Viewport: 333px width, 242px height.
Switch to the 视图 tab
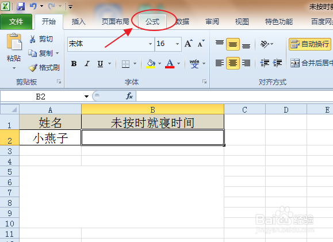tap(242, 22)
